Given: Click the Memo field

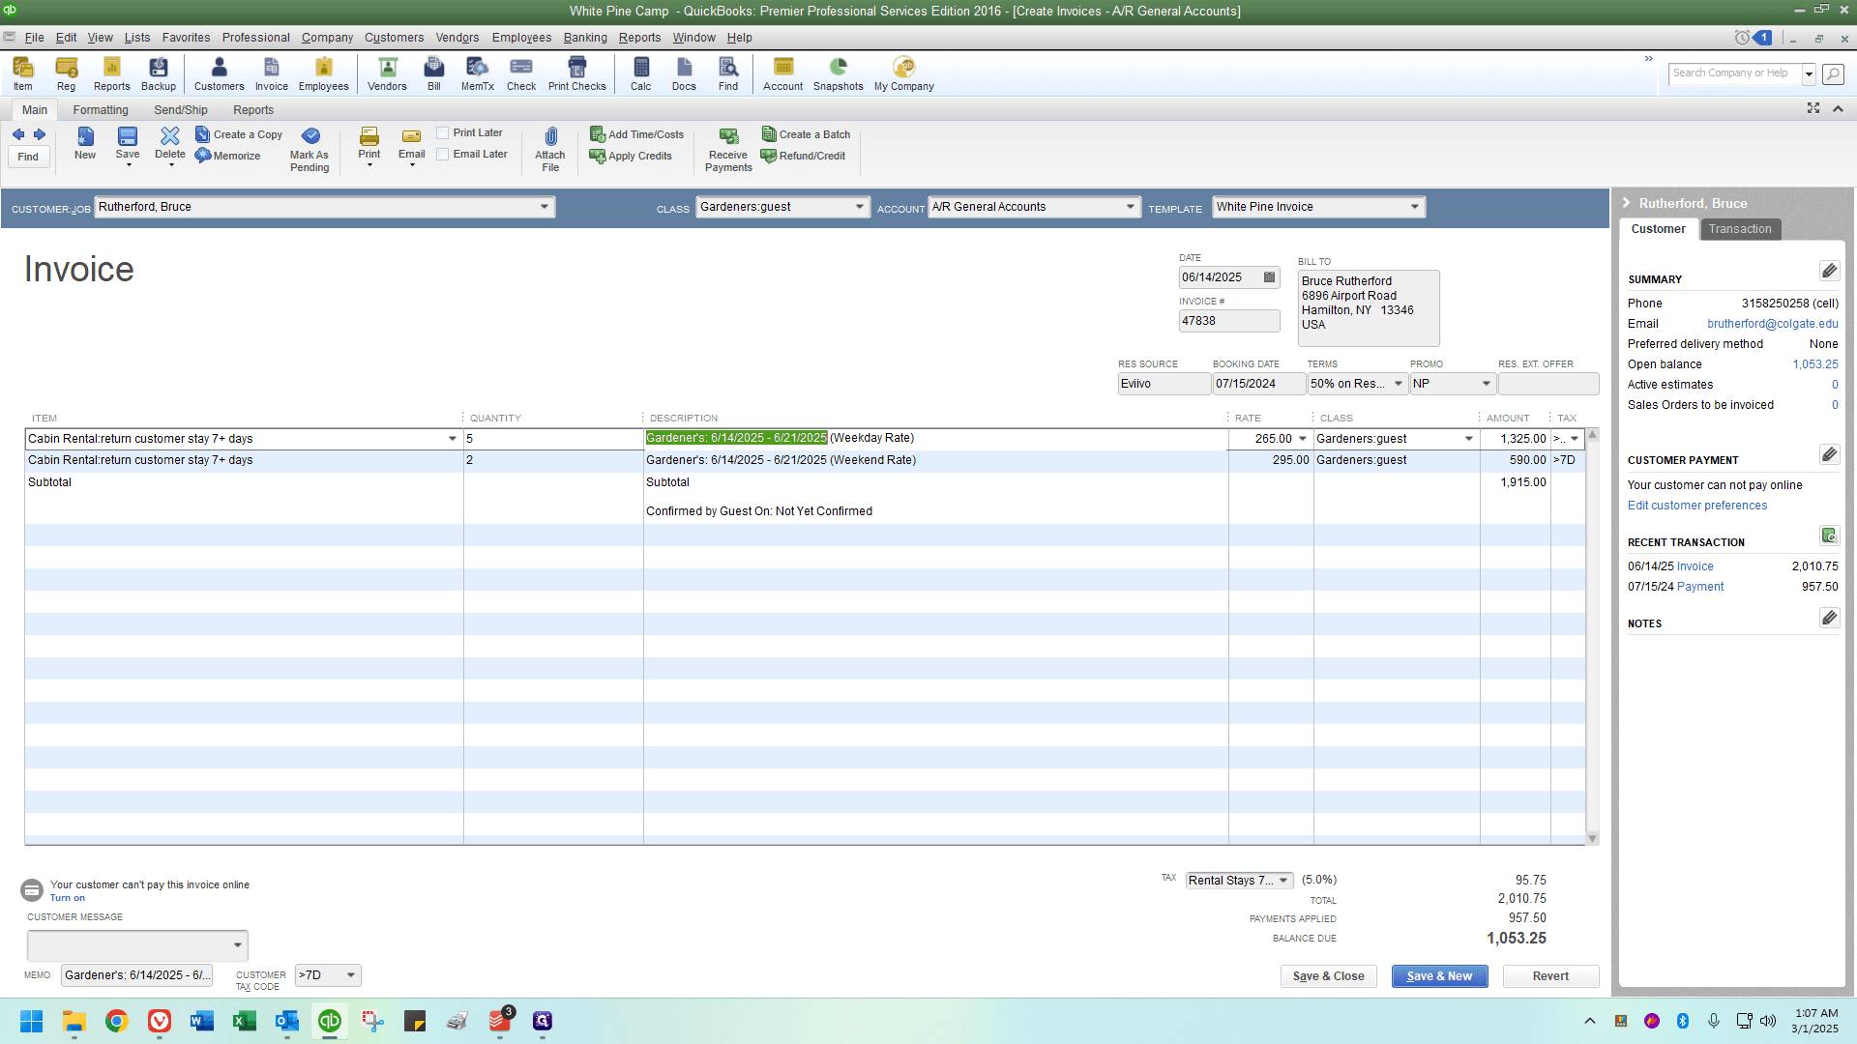Looking at the screenshot, I should click(x=136, y=975).
